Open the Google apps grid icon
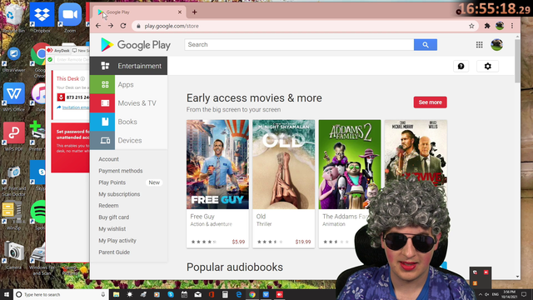The image size is (533, 300). tap(480, 44)
